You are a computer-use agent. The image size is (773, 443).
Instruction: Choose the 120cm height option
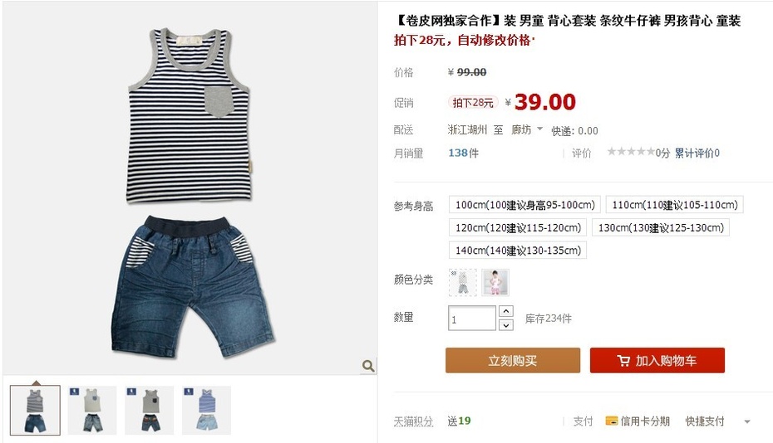(518, 227)
